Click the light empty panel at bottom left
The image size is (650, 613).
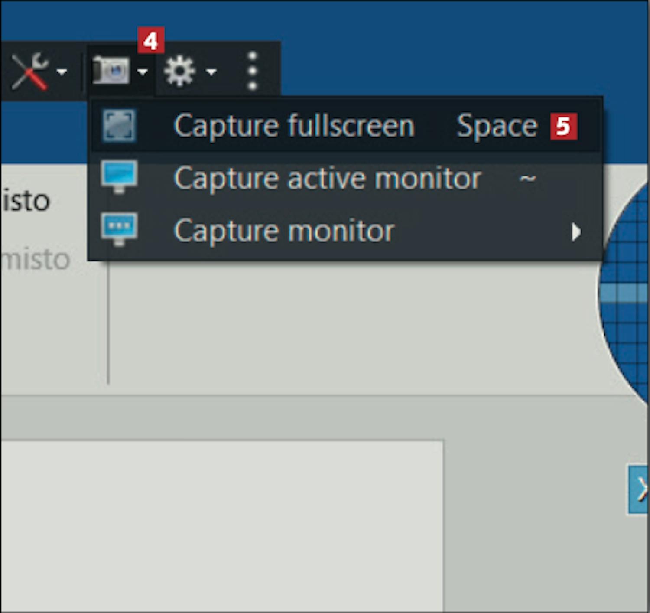(221, 525)
